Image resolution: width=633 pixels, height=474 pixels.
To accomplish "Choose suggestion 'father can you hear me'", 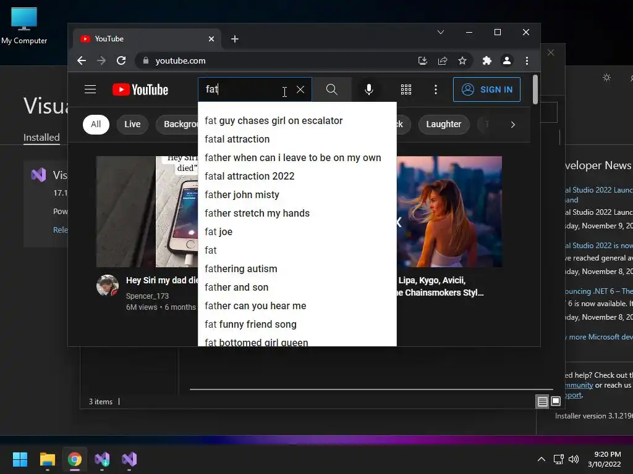I will click(297, 306).
